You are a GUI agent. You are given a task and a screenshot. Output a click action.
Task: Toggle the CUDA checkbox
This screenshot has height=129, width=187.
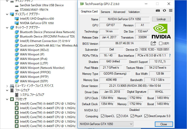[119, 116]
